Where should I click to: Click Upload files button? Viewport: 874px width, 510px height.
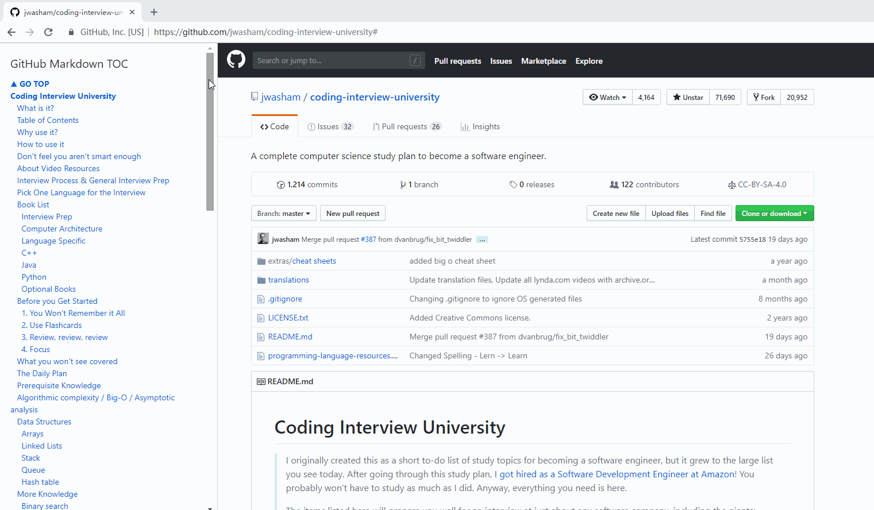click(670, 214)
